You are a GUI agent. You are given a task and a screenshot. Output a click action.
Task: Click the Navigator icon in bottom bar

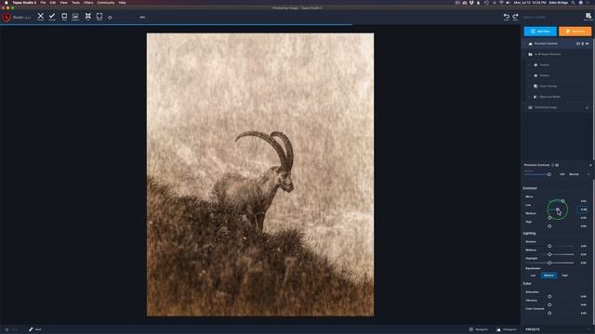pos(471,329)
